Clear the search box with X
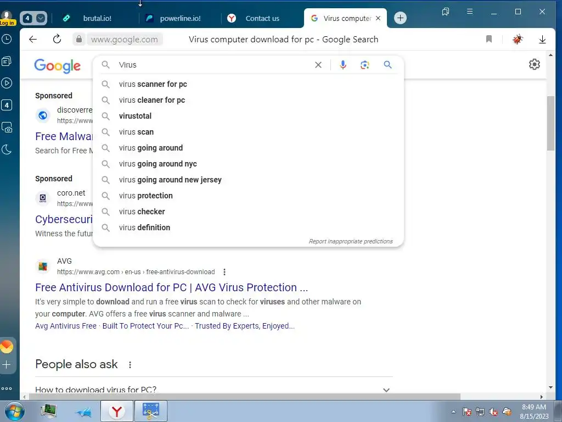 tap(318, 65)
